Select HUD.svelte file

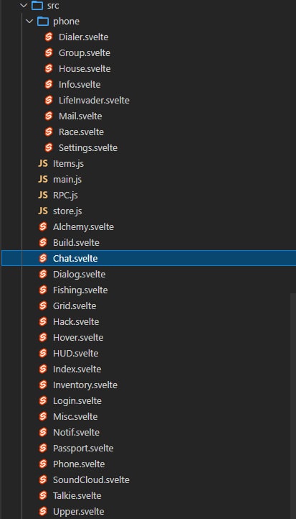[75, 353]
